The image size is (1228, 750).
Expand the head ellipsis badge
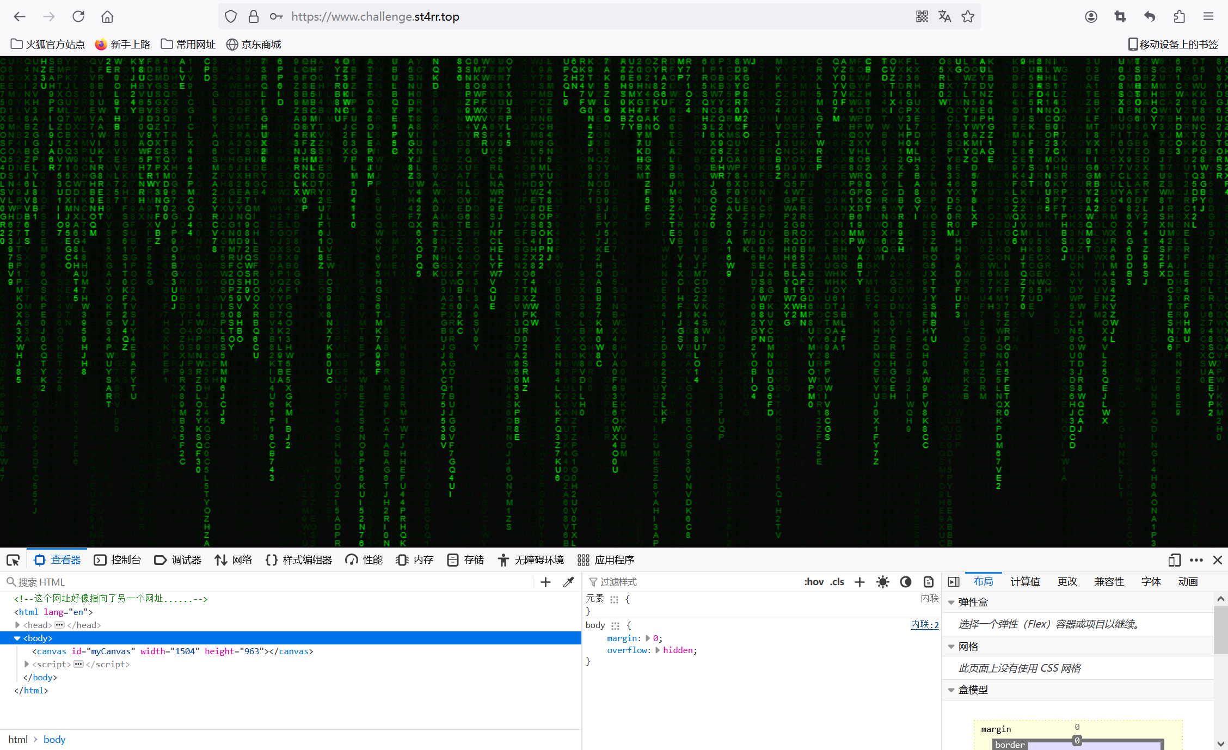59,625
